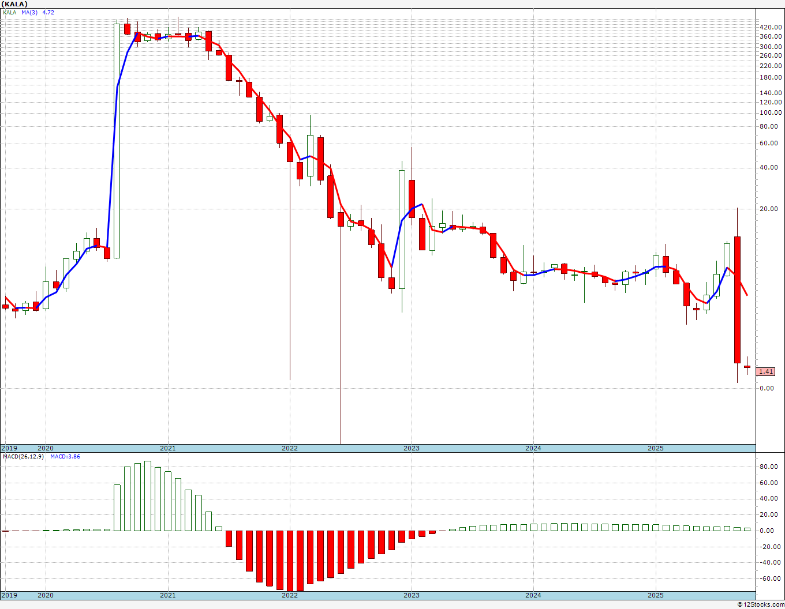Click 2021 on the price chart time axis
Image resolution: width=785 pixels, height=609 pixels.
click(x=167, y=448)
